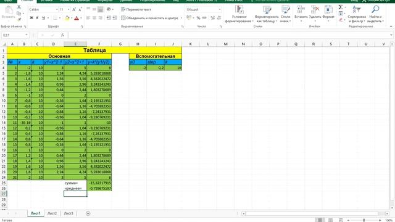The width and height of the screenshot is (395, 222).
Task: Open the Calibri font name dropdown
Action: (x=57, y=10)
